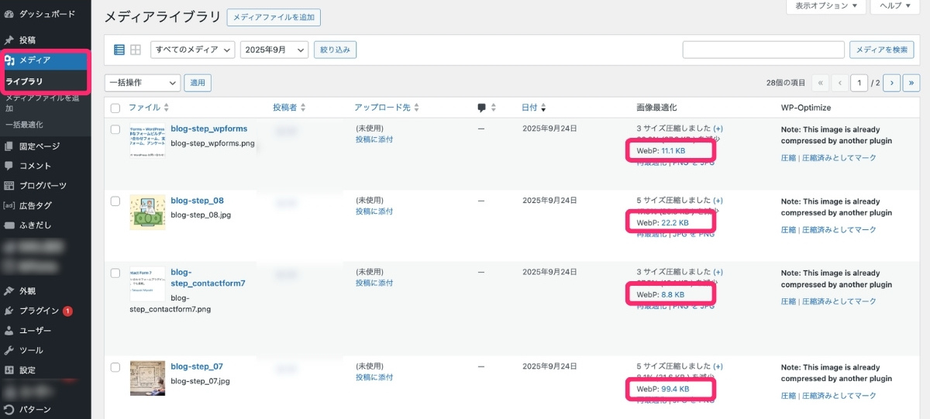Click the 絞り込み filter button
This screenshot has height=419, width=930.
coord(335,50)
